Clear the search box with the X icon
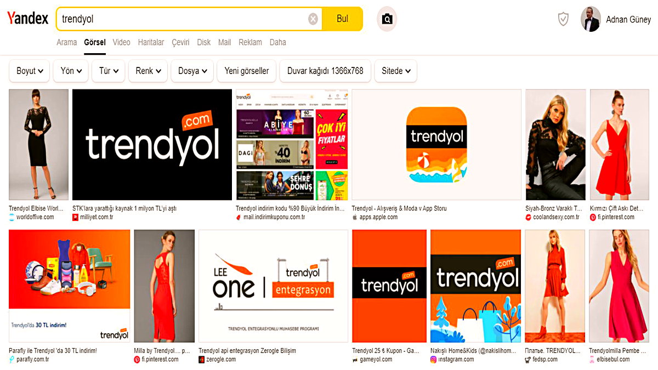The image size is (658, 370). [313, 19]
